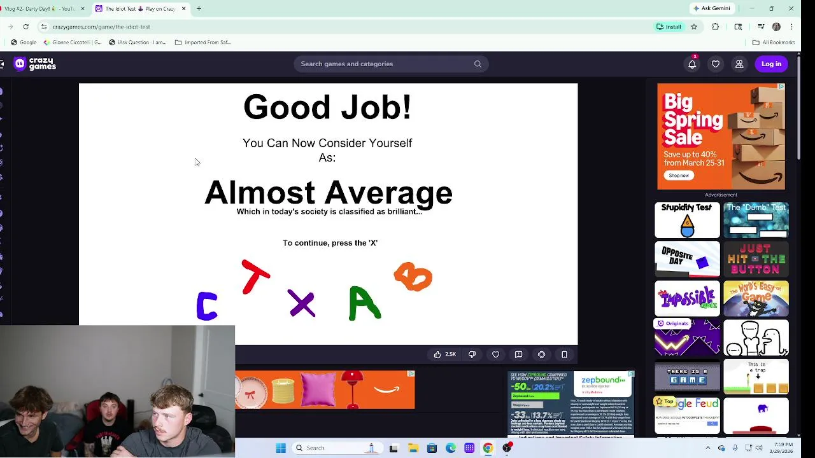Click the red T letter in the game

[255, 277]
